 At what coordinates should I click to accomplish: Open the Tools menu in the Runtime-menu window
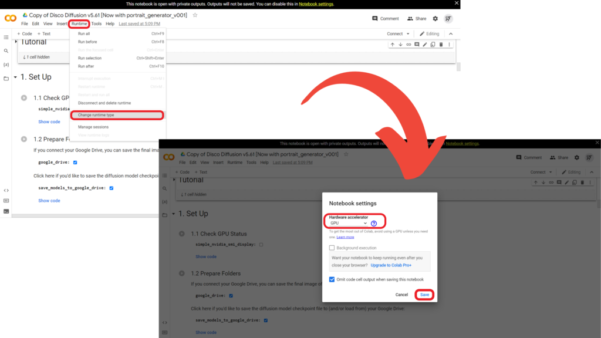coord(96,23)
